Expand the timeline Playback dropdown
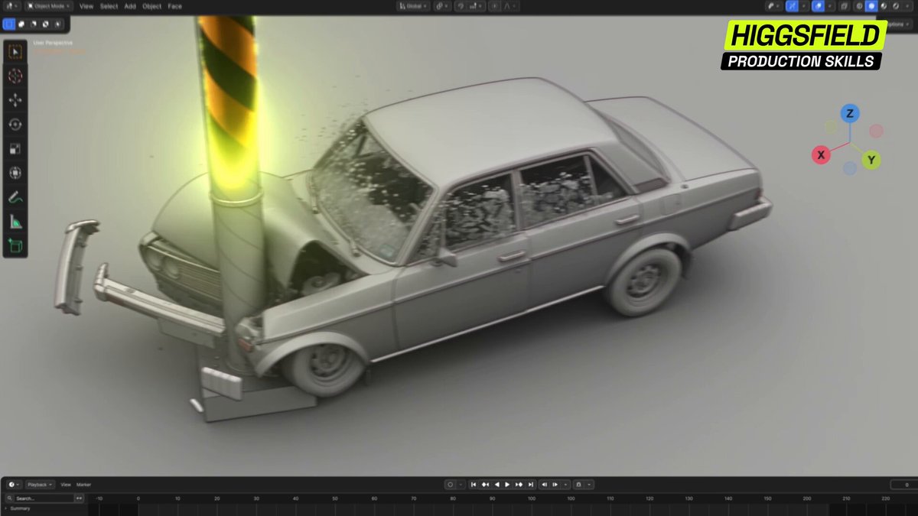 click(40, 485)
